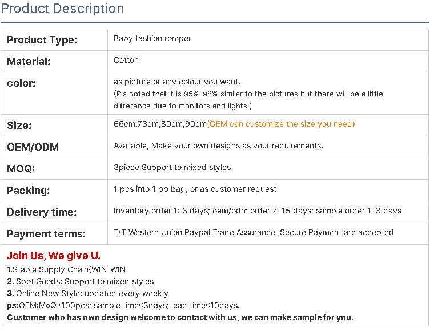This screenshot has width=434, height=331.
Task: Select the Product Type label cell
Action: point(54,40)
